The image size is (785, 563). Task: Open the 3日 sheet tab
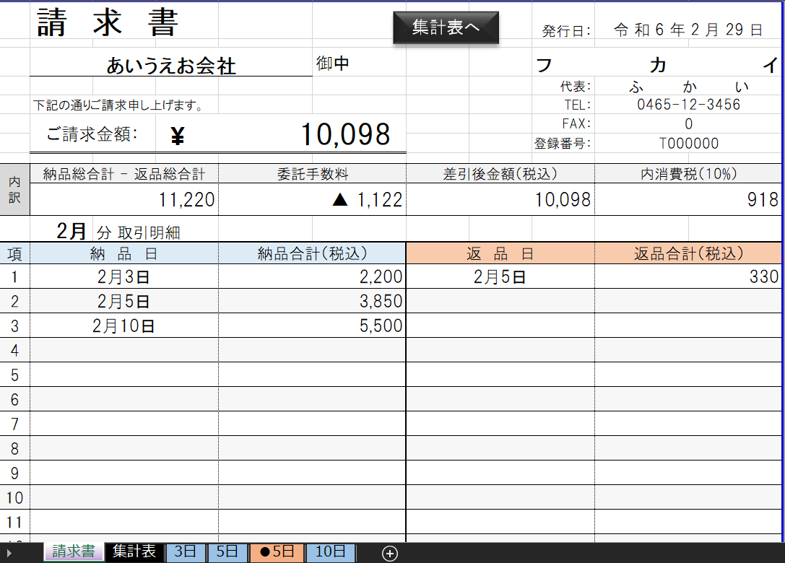[186, 552]
